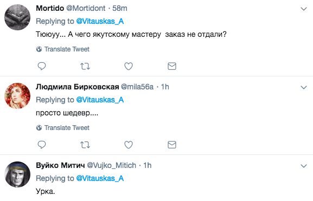This screenshot has width=313, height=201.
Task: Open @Vitauskas_A link in Людмила's reply
Action: coord(100,100)
